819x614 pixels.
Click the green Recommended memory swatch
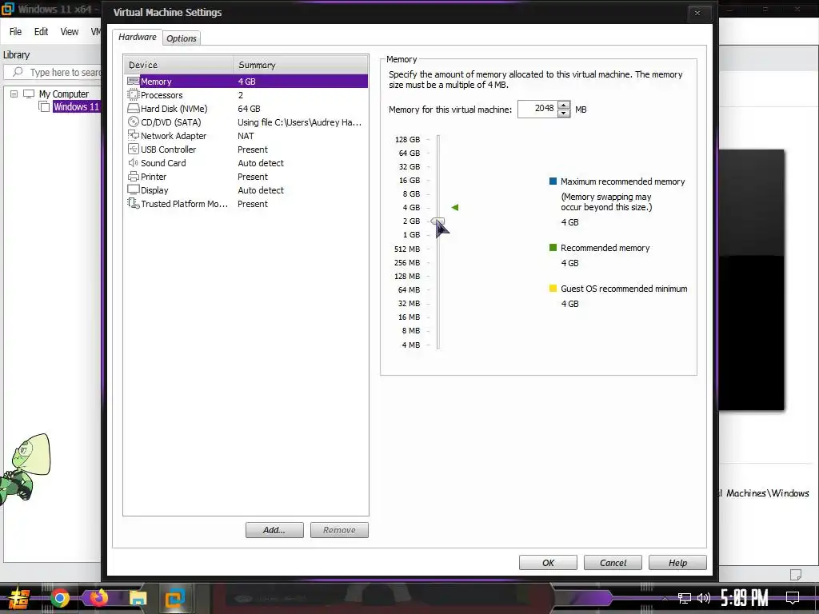pyautogui.click(x=553, y=248)
